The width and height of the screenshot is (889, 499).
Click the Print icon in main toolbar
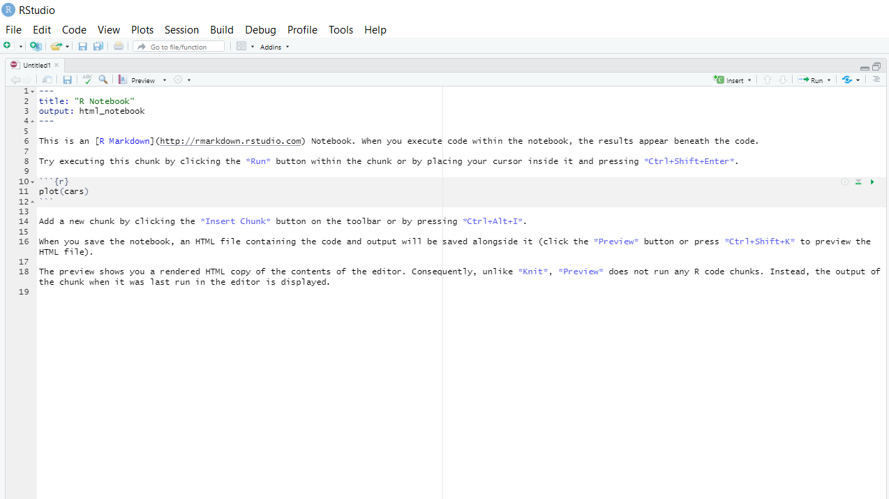point(119,47)
